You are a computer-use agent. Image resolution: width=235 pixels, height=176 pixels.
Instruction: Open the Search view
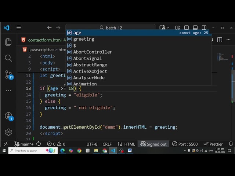click(8, 58)
